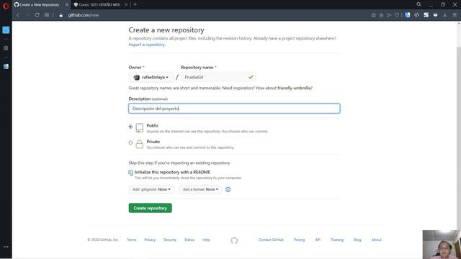Close the Create a New Repository tab
461x259 pixels.
[66, 5]
